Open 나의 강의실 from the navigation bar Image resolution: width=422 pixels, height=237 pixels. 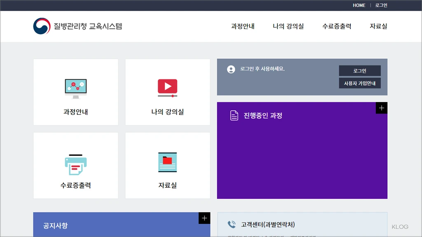click(x=288, y=26)
